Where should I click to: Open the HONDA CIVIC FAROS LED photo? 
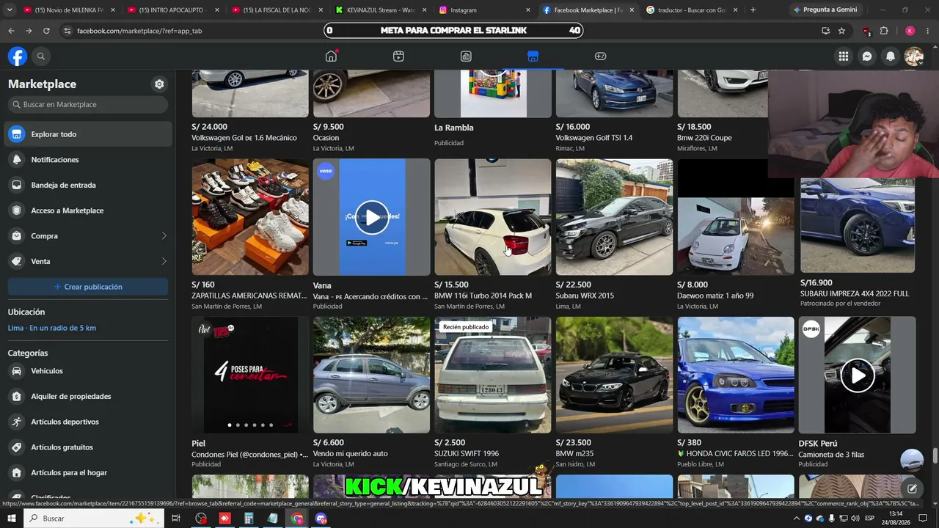click(x=736, y=375)
